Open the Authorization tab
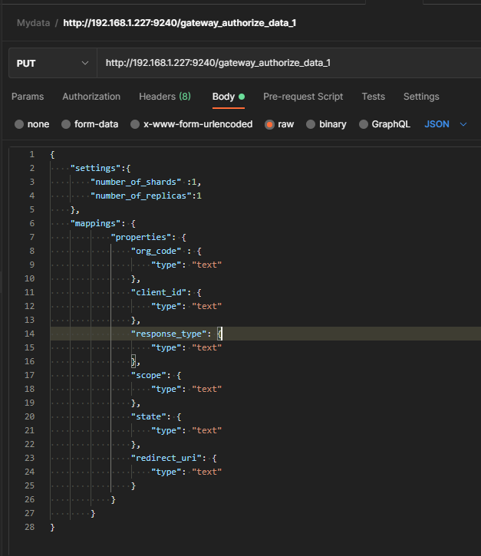 pos(91,97)
